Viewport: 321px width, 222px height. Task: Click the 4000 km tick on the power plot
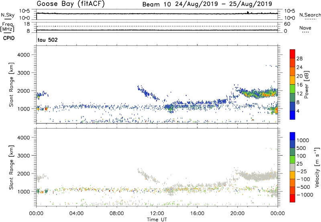point(23,55)
